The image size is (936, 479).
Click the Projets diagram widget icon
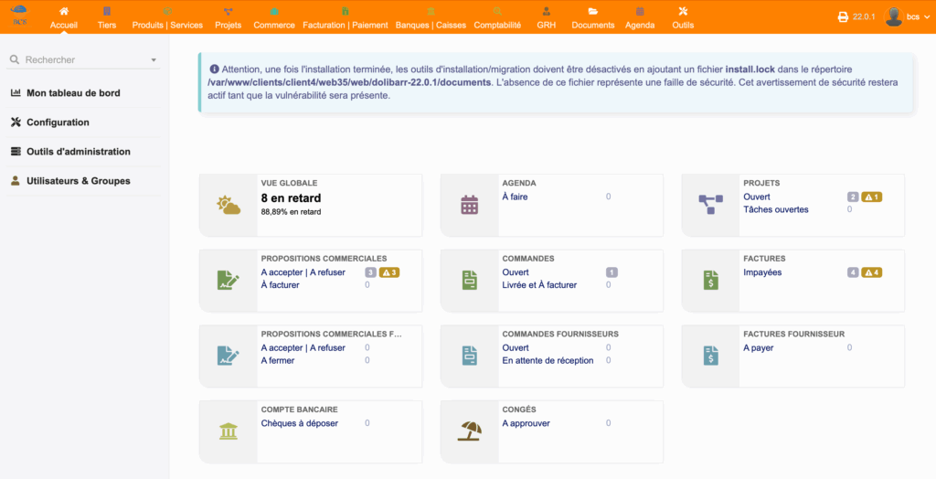(710, 205)
